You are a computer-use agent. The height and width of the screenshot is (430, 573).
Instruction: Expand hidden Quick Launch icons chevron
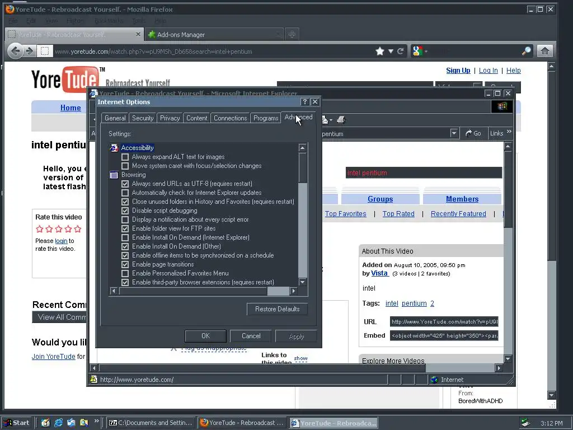pos(96,421)
